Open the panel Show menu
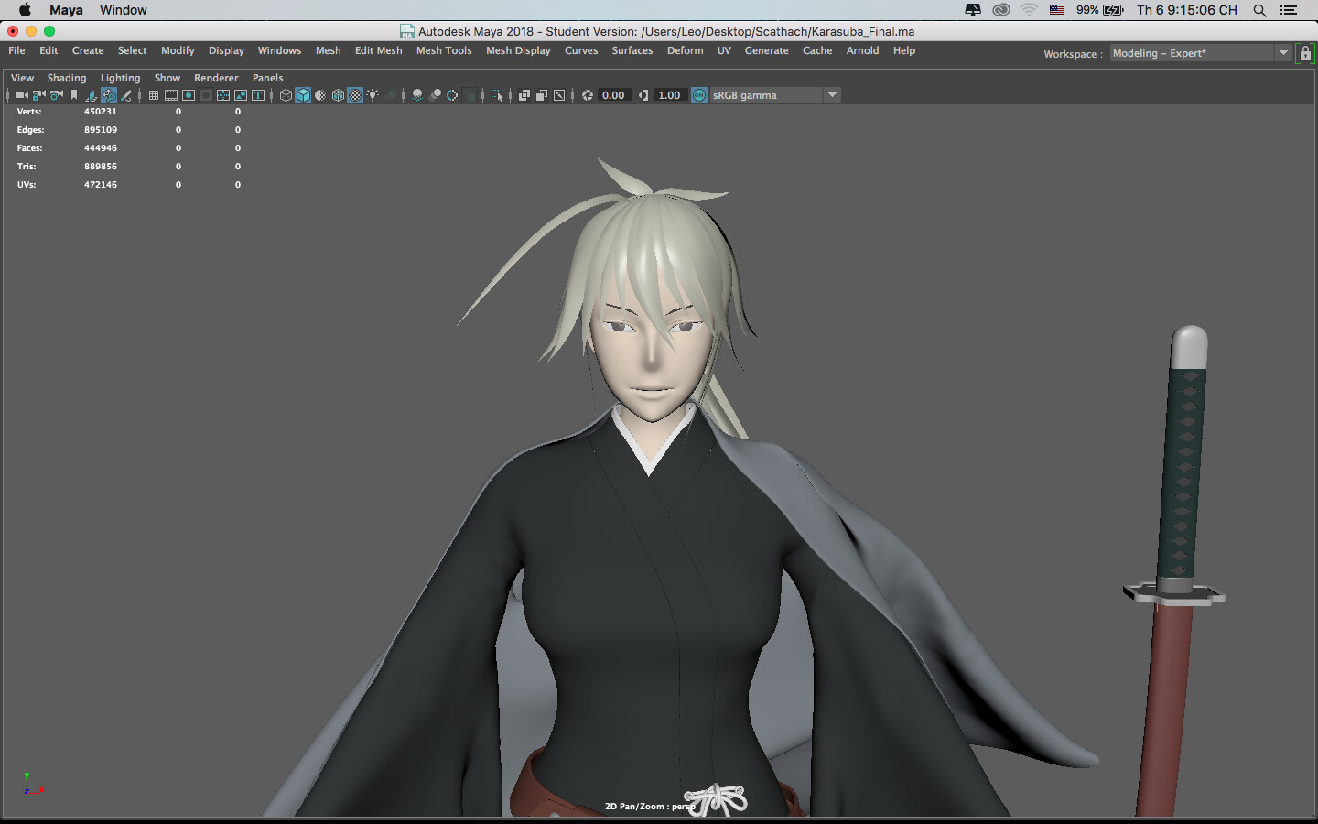 [x=167, y=78]
